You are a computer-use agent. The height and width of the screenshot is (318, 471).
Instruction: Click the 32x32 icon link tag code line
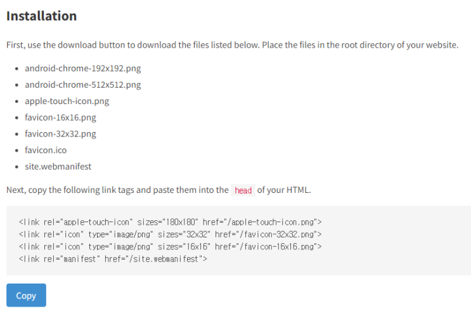[x=170, y=234]
